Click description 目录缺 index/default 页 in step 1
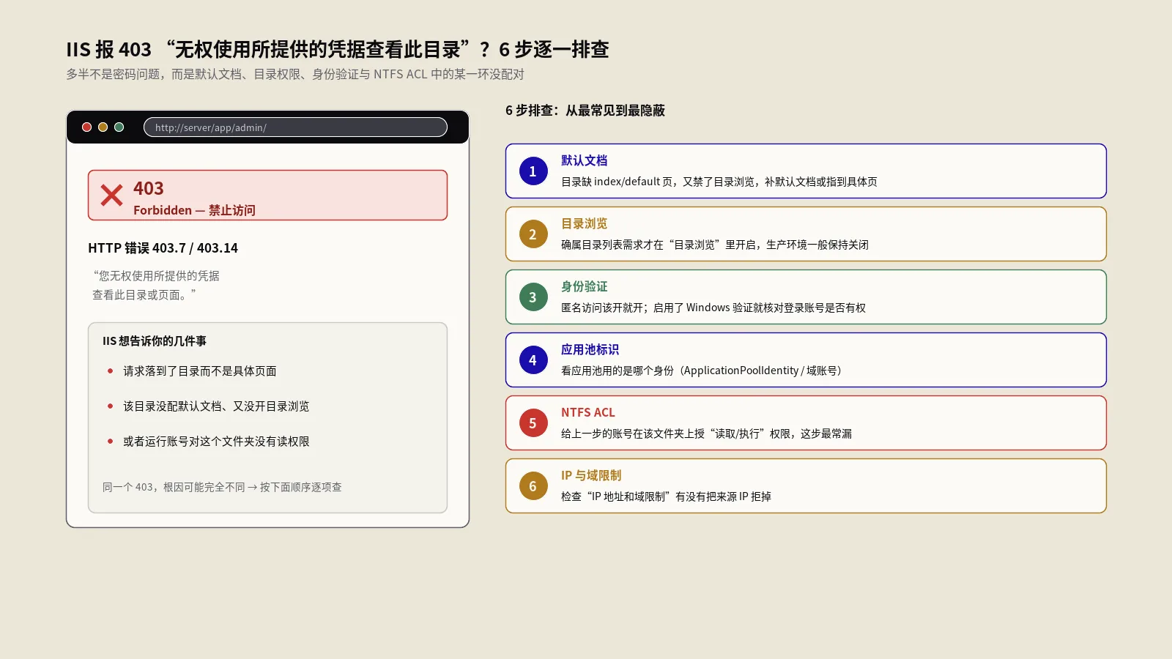The width and height of the screenshot is (1172, 659). [x=719, y=182]
